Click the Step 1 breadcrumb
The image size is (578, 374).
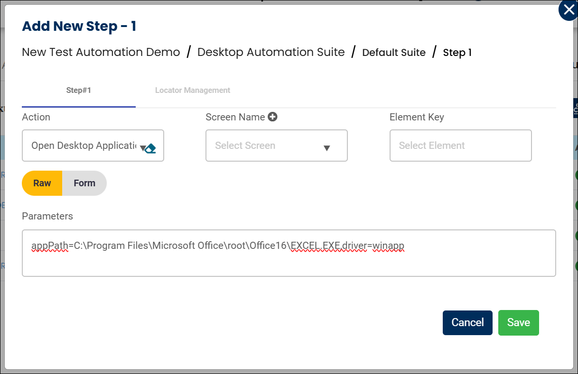click(x=457, y=53)
